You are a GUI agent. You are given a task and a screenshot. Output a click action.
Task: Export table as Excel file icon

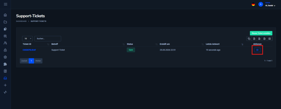(x=259, y=39)
